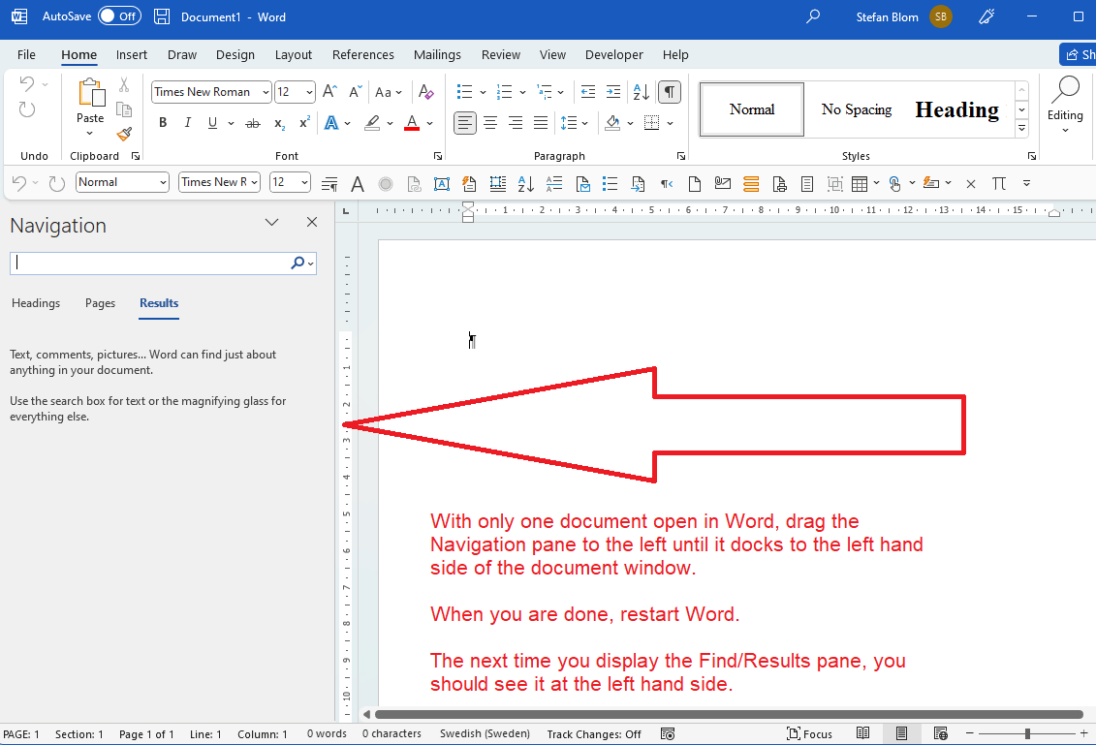
Task: Toggle Track Changes in status bar
Action: pos(594,733)
